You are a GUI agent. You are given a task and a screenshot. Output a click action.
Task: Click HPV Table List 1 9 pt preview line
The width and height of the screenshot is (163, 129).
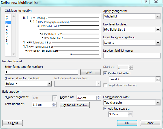39,43
